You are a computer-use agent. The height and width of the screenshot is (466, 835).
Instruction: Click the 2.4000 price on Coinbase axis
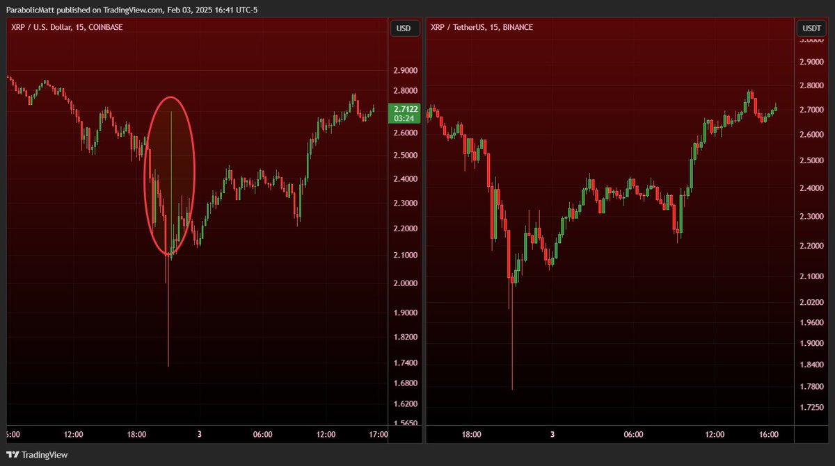point(406,179)
